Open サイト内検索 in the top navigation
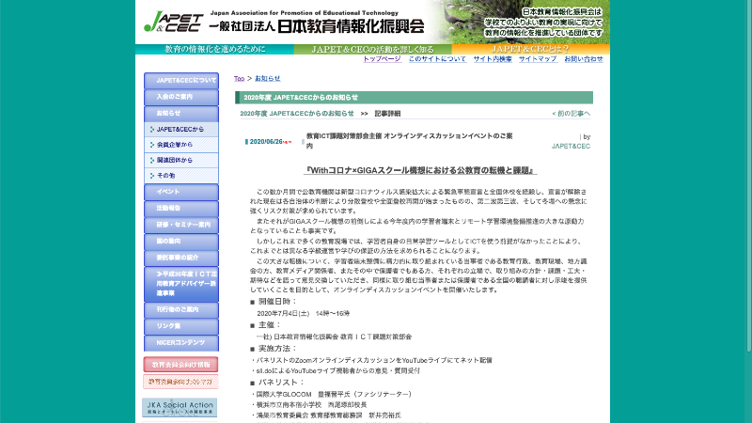Screen dimensions: 752x423 [x=492, y=59]
